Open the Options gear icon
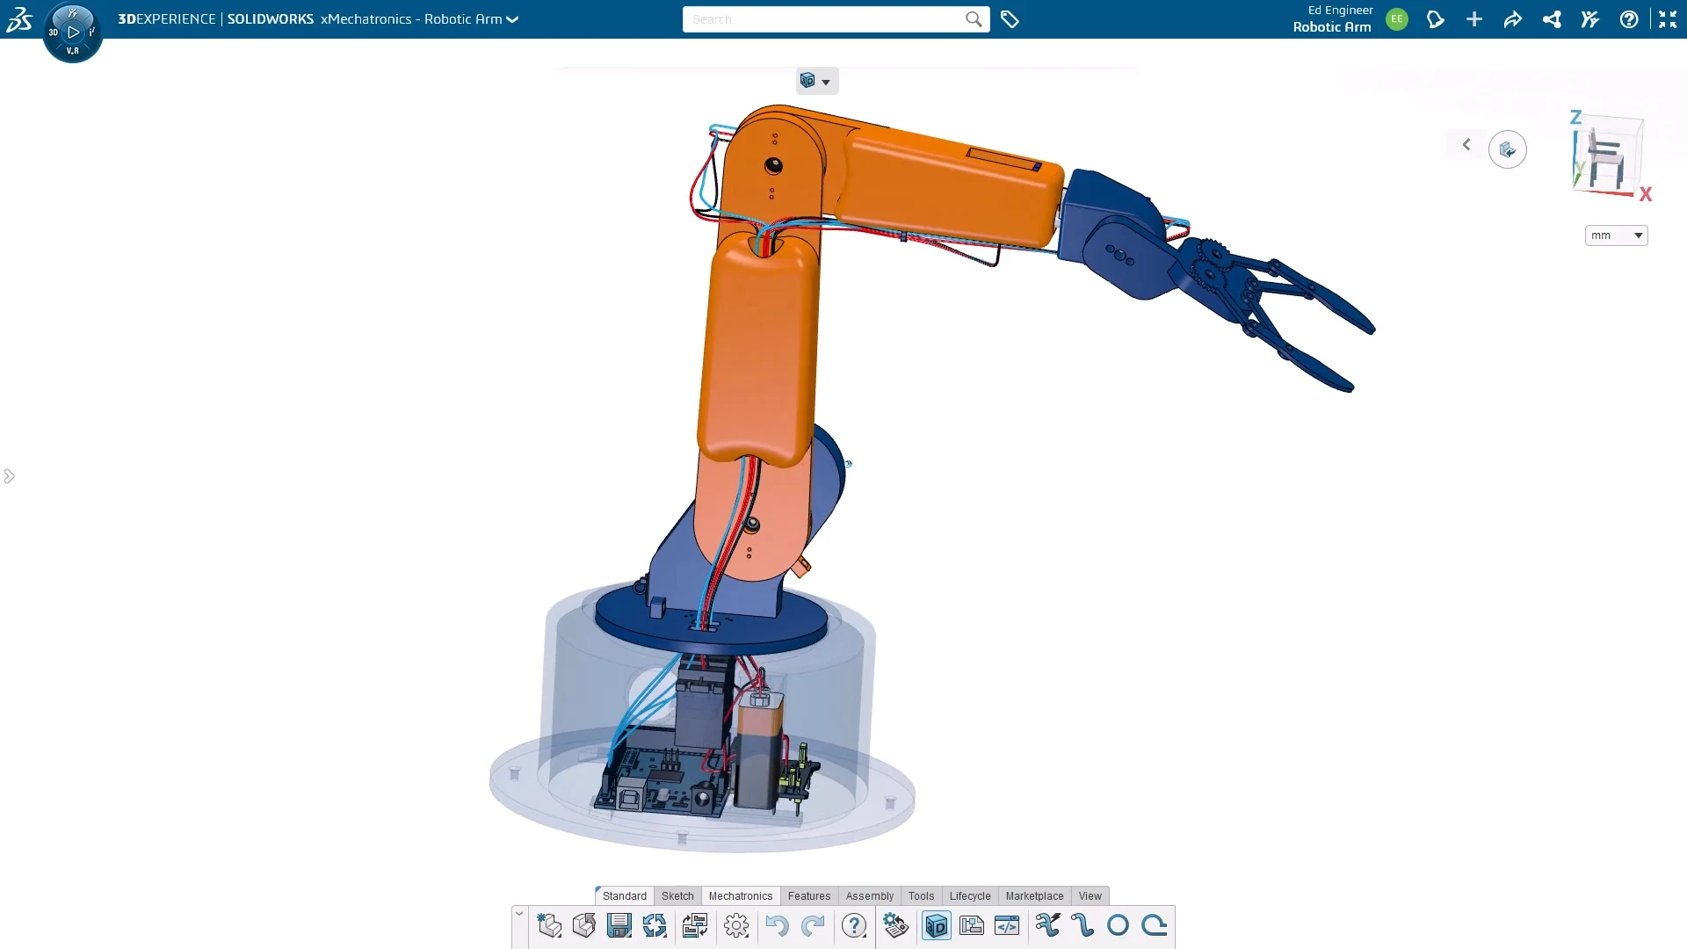Viewport: 1687px width, 949px height. coord(736,925)
